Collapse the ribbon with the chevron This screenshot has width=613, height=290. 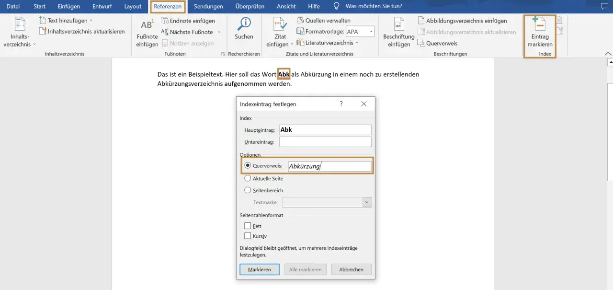608,54
